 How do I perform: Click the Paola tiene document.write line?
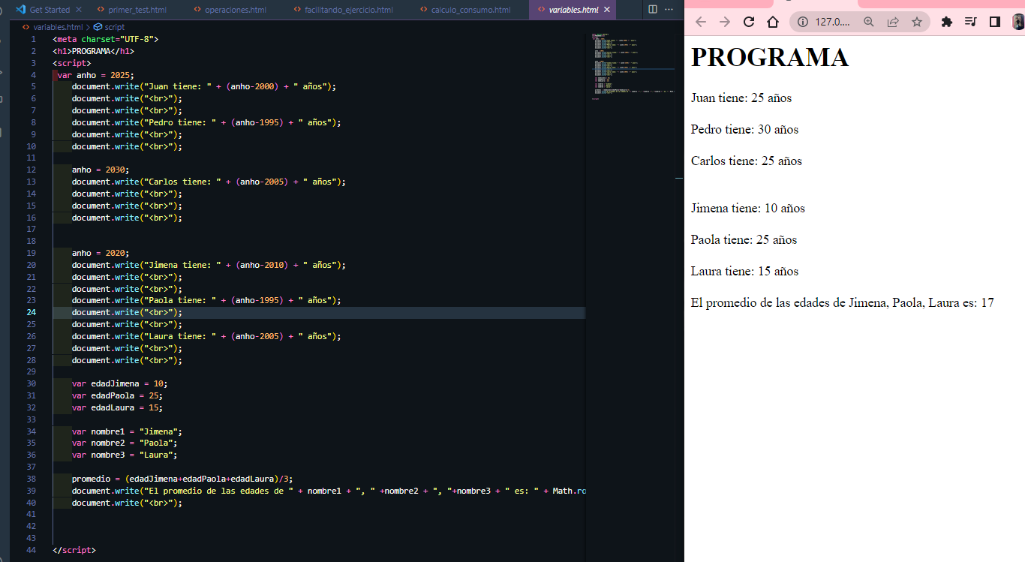click(206, 300)
